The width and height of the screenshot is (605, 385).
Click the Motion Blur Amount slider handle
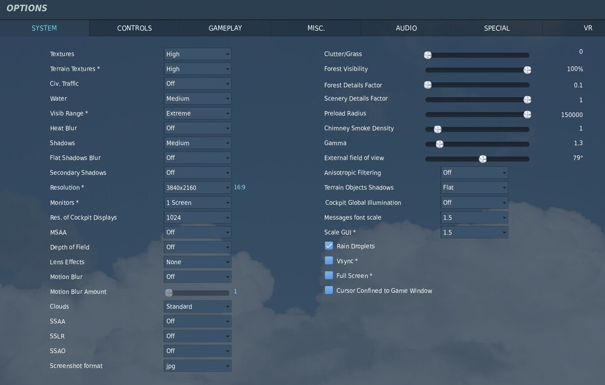(169, 293)
